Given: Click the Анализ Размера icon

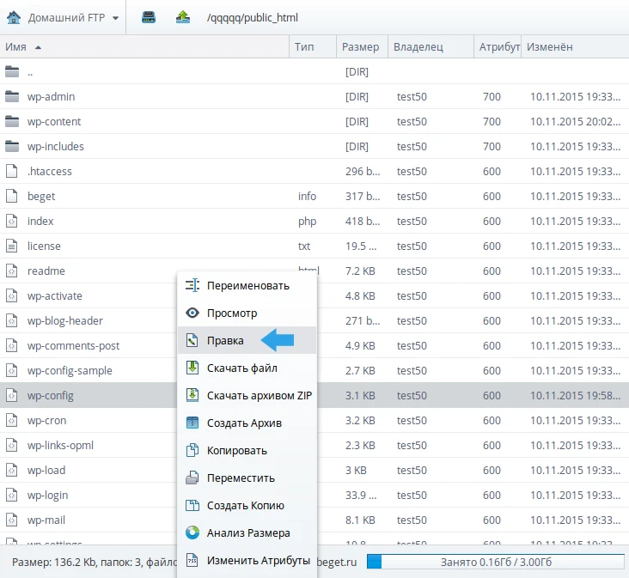Looking at the screenshot, I should click(x=192, y=533).
